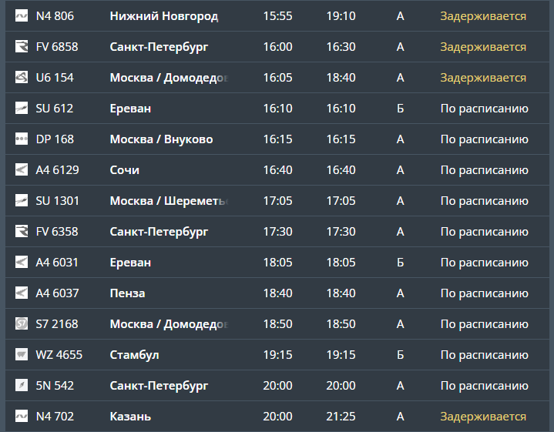Click the Казань destination in last row
This screenshot has height=432, width=554.
[x=130, y=417]
